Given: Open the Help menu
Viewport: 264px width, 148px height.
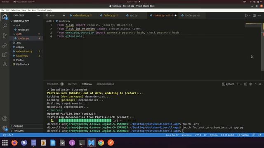Looking at the screenshot, I should 49,10.
